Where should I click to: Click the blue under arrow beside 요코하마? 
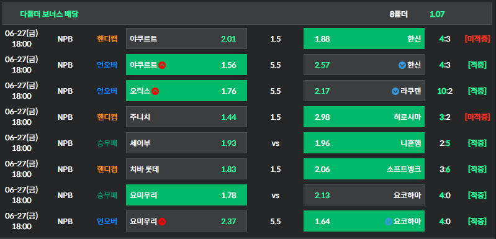pyautogui.click(x=389, y=222)
